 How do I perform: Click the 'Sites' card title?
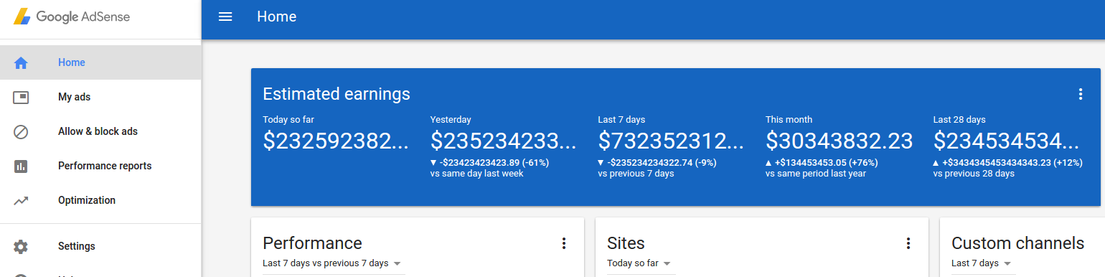coord(626,243)
